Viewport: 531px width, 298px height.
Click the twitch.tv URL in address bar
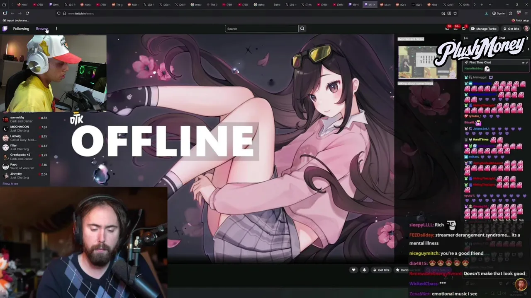point(81,13)
